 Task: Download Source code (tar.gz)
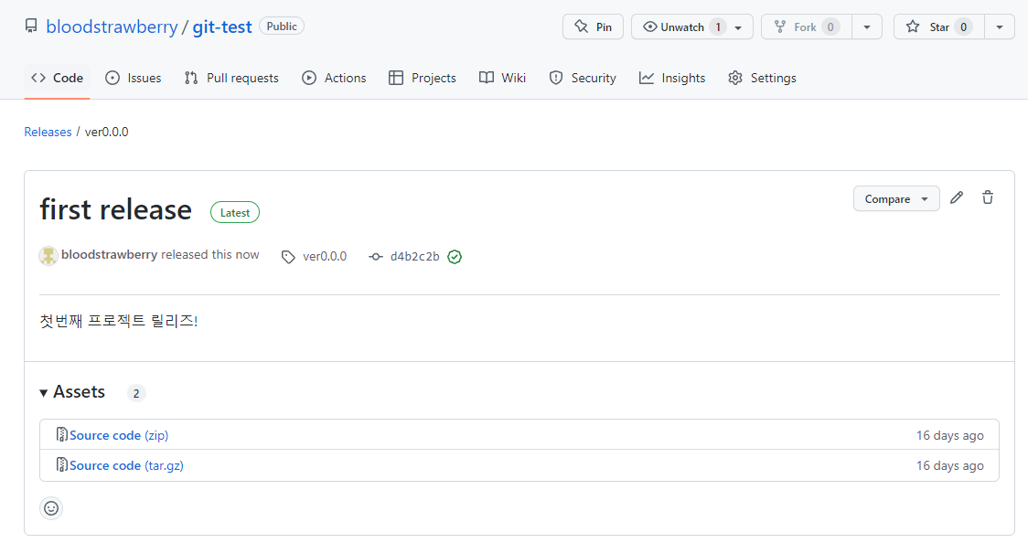point(126,465)
